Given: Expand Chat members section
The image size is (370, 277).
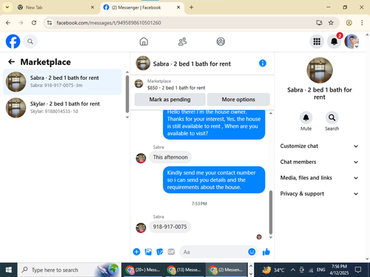Looking at the screenshot, I should [x=320, y=162].
